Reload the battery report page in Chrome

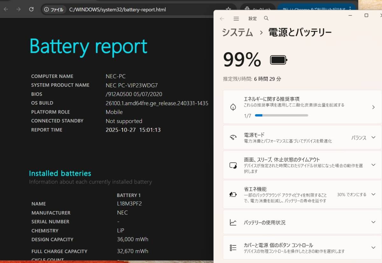pos(31,10)
